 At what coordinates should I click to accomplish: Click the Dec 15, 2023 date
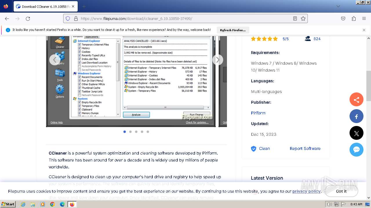coord(263,134)
